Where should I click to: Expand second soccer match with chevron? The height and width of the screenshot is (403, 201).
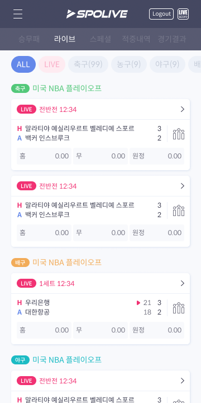click(183, 186)
